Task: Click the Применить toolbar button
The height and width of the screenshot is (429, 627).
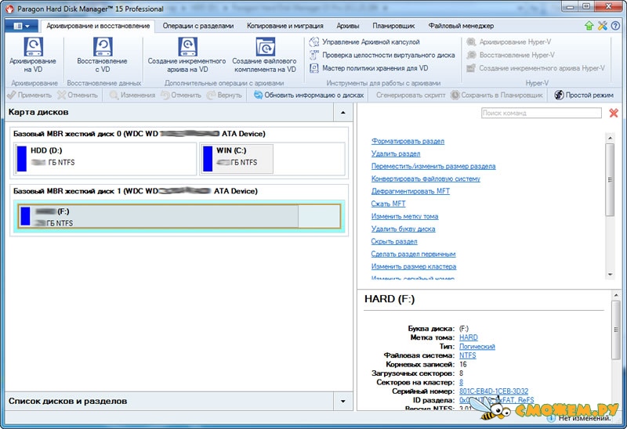Action: tap(30, 95)
